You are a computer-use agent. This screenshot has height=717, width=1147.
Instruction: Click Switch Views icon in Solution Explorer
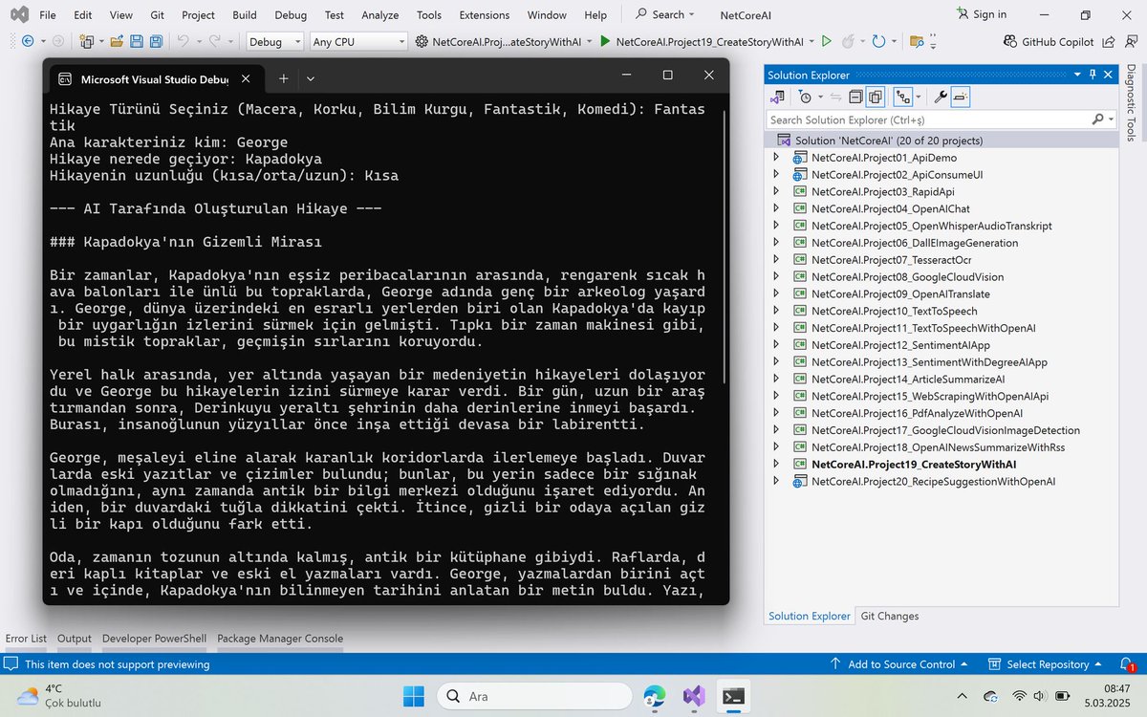(x=778, y=97)
